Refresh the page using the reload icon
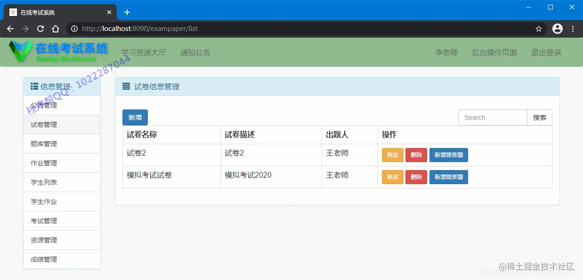This screenshot has width=583, height=280. pyautogui.click(x=40, y=28)
